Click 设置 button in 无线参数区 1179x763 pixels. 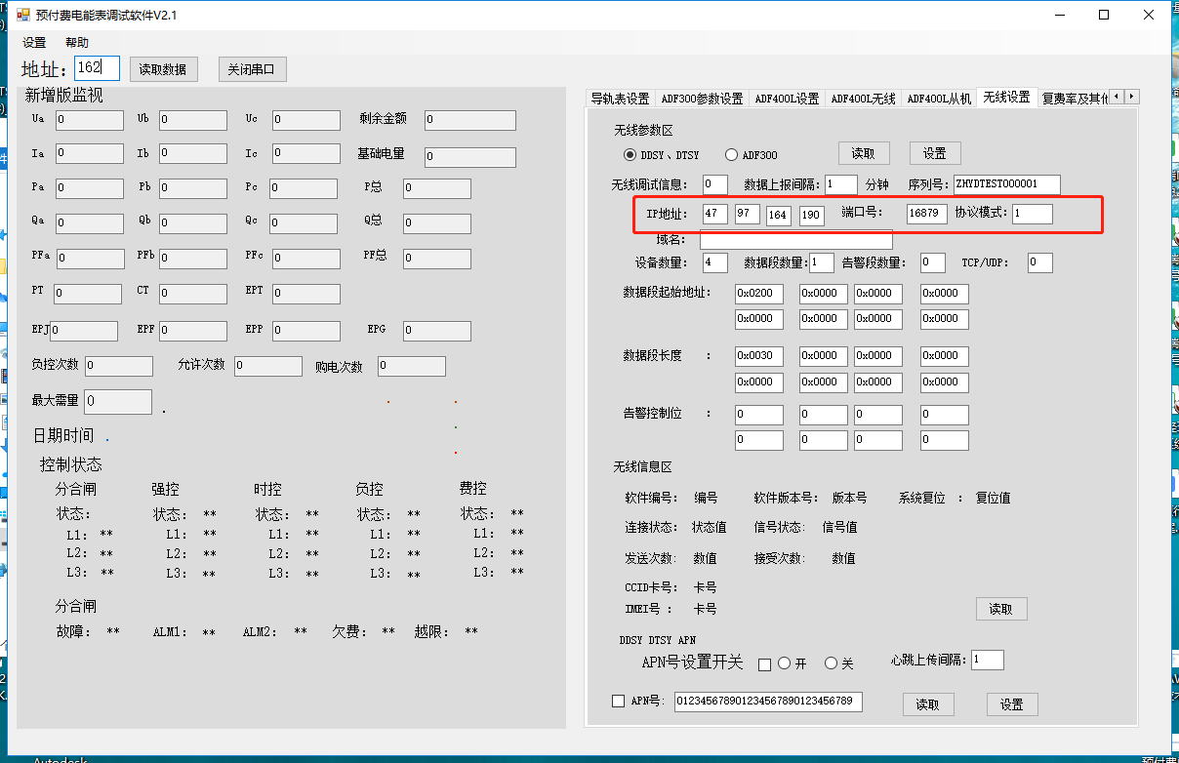coord(934,153)
